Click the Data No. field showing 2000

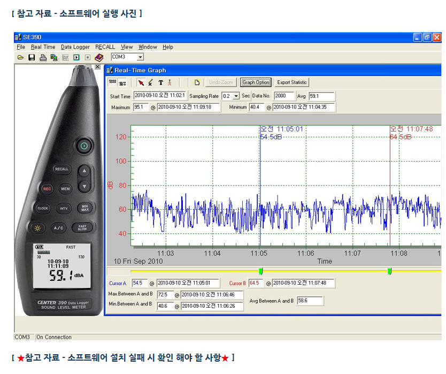[x=283, y=96]
